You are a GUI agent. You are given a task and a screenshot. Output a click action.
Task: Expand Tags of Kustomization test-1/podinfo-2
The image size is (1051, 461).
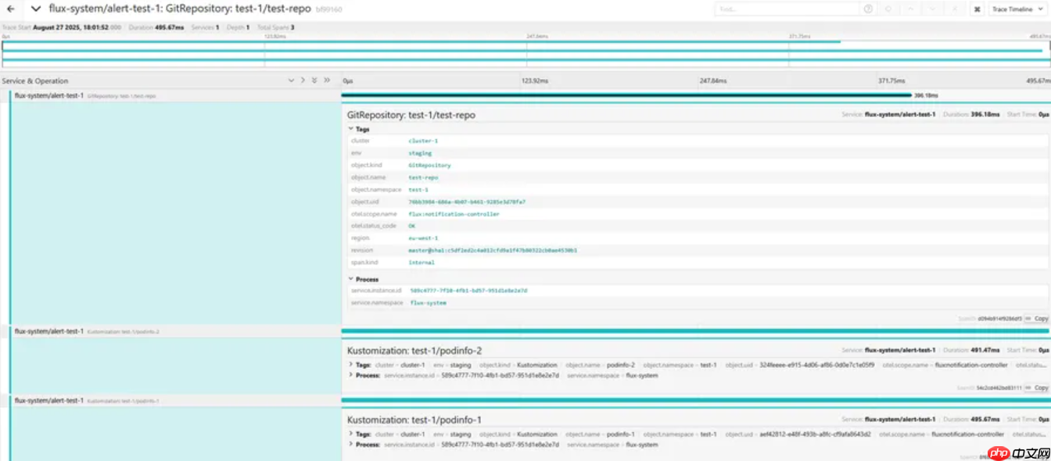(359, 365)
